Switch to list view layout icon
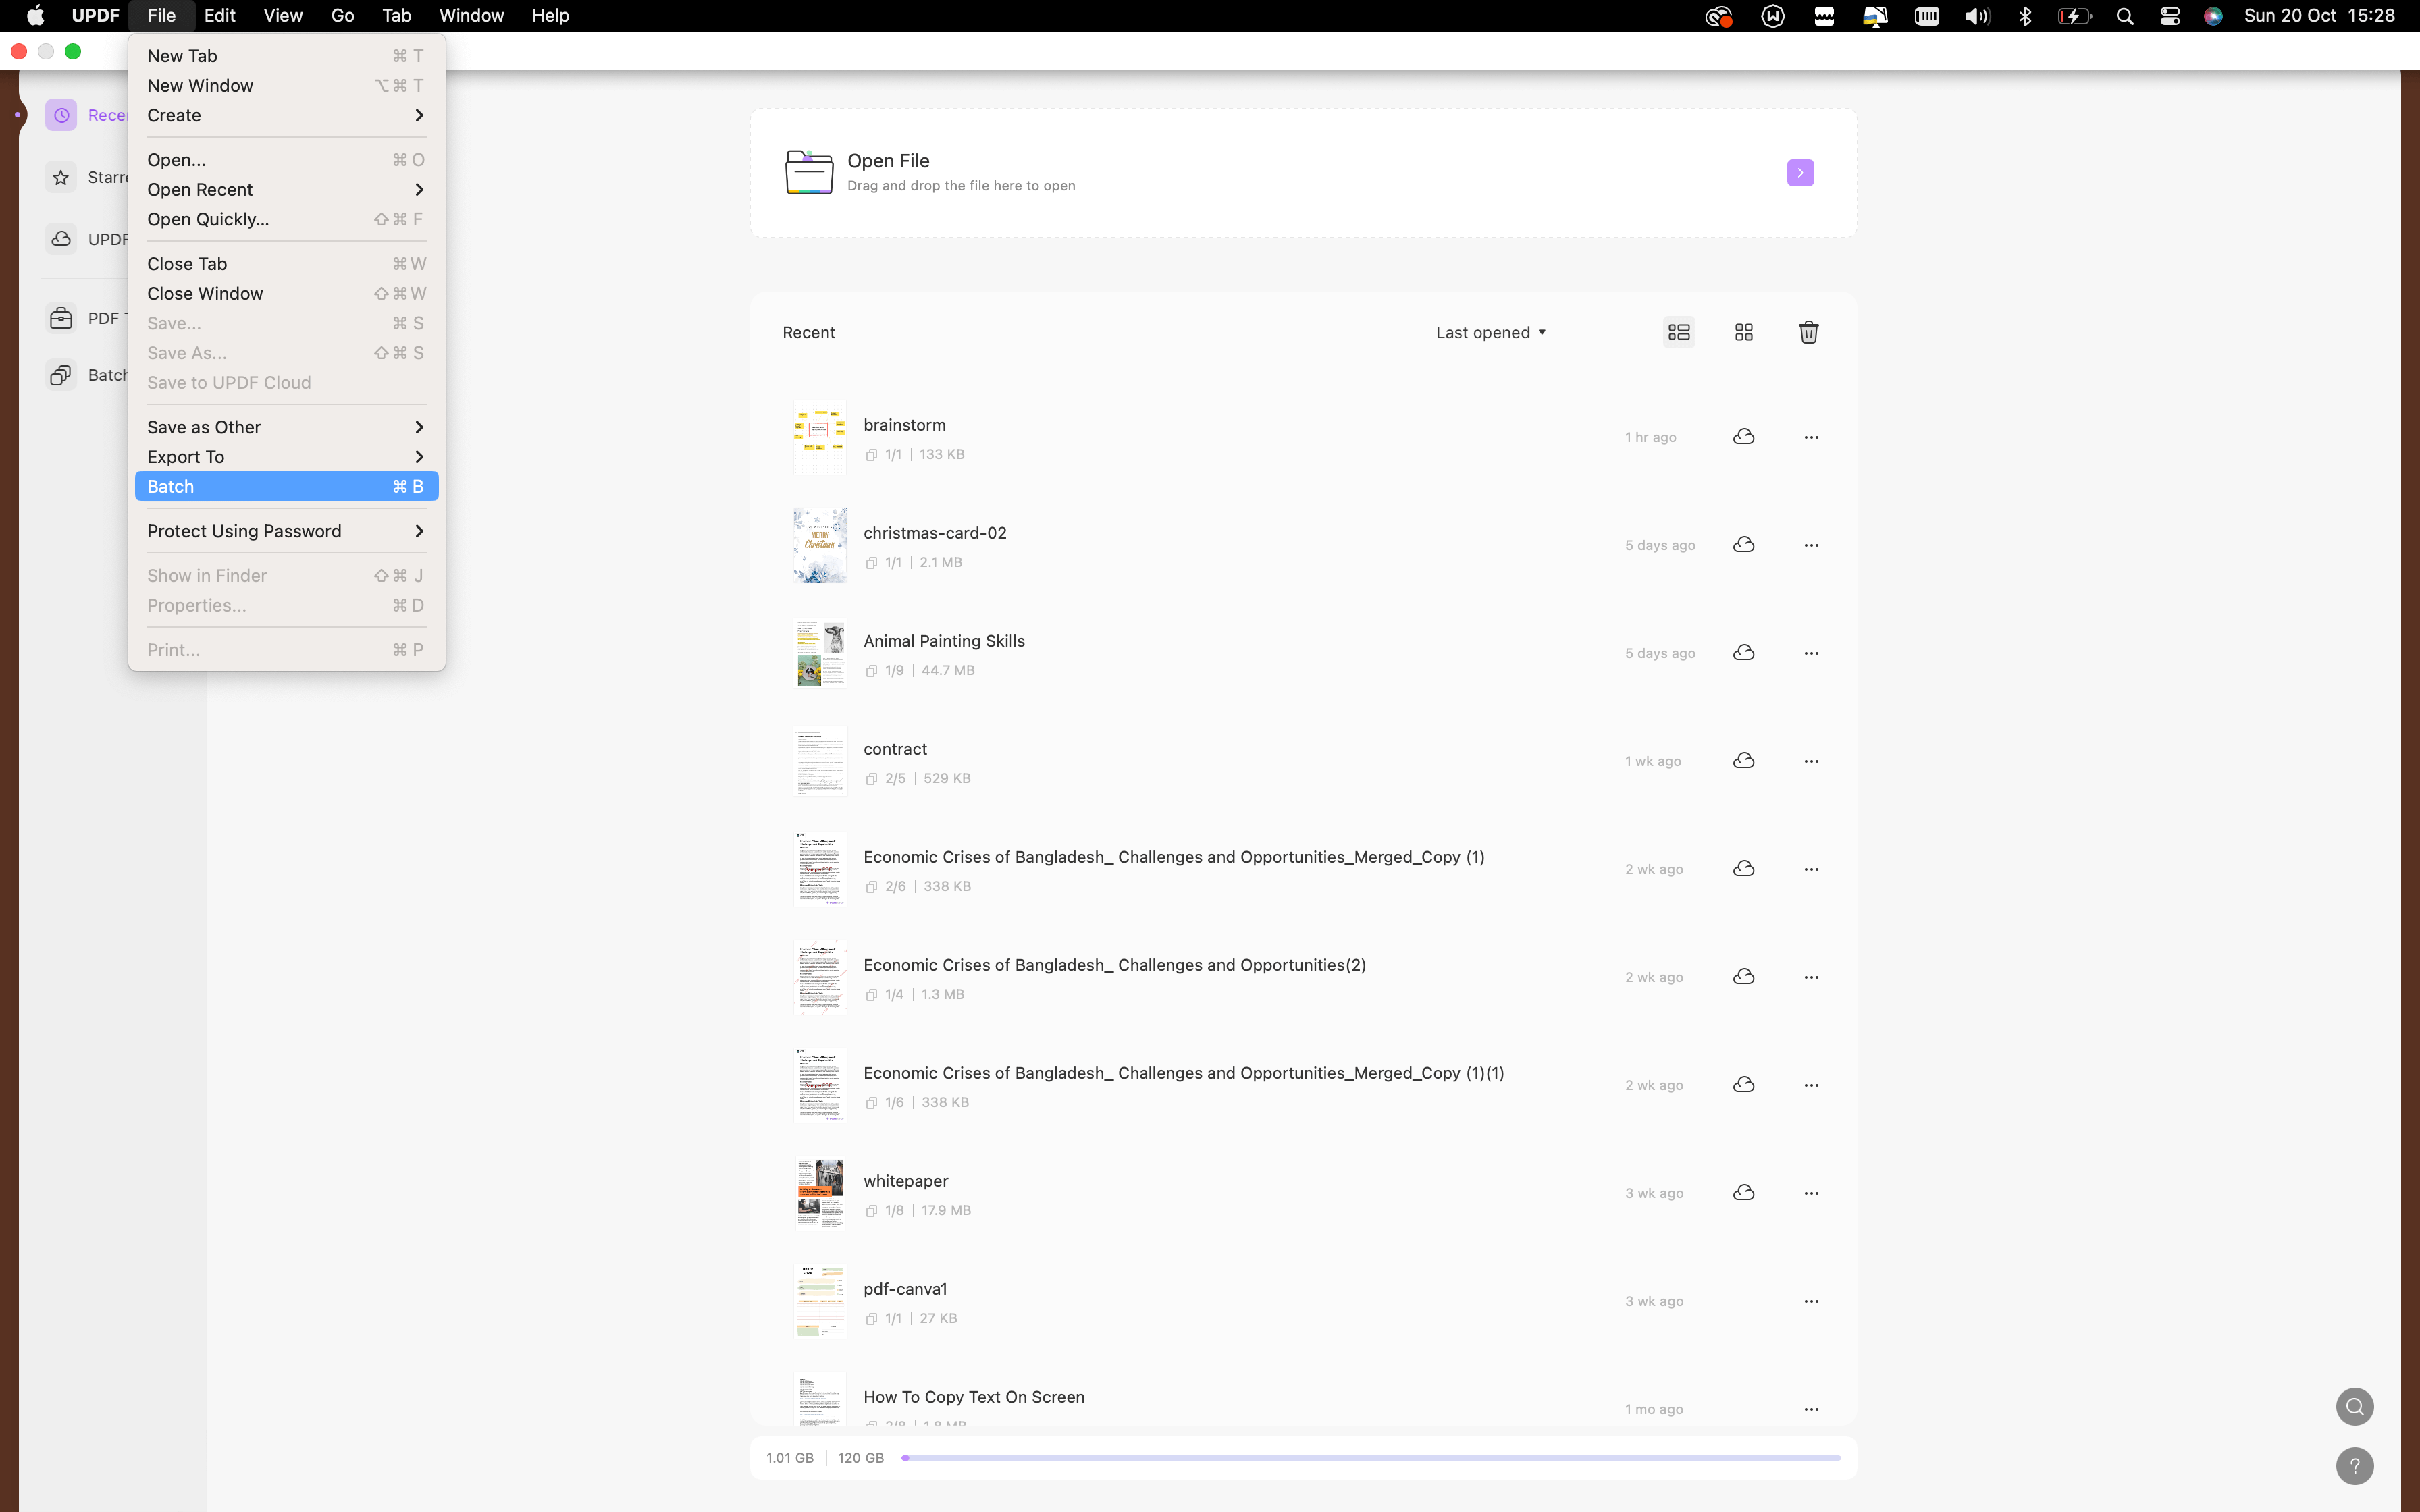Viewport: 2420px width, 1512px height. pos(1679,332)
